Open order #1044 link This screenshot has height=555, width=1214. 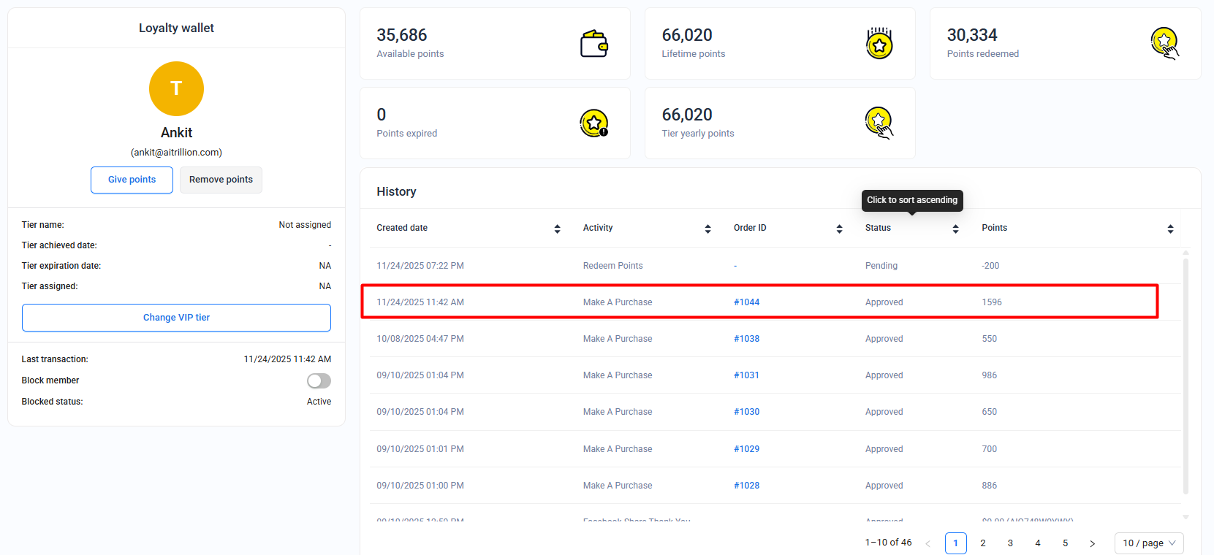click(746, 302)
